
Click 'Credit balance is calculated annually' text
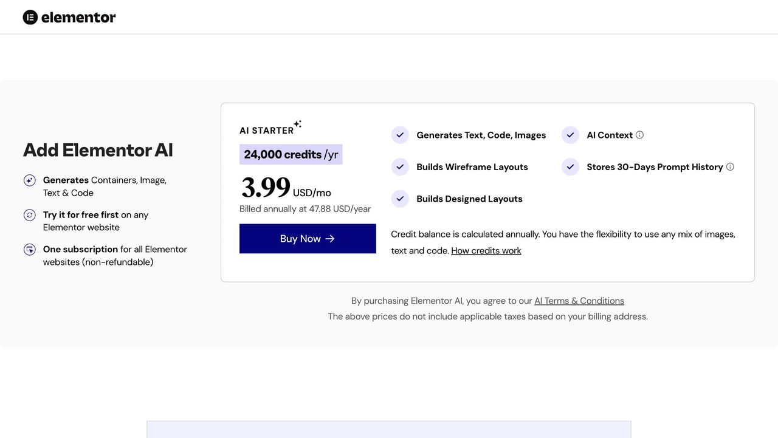465,234
